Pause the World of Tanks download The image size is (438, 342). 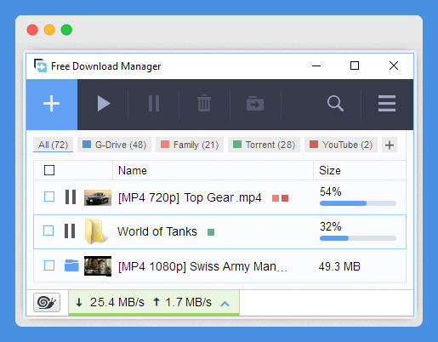70,231
